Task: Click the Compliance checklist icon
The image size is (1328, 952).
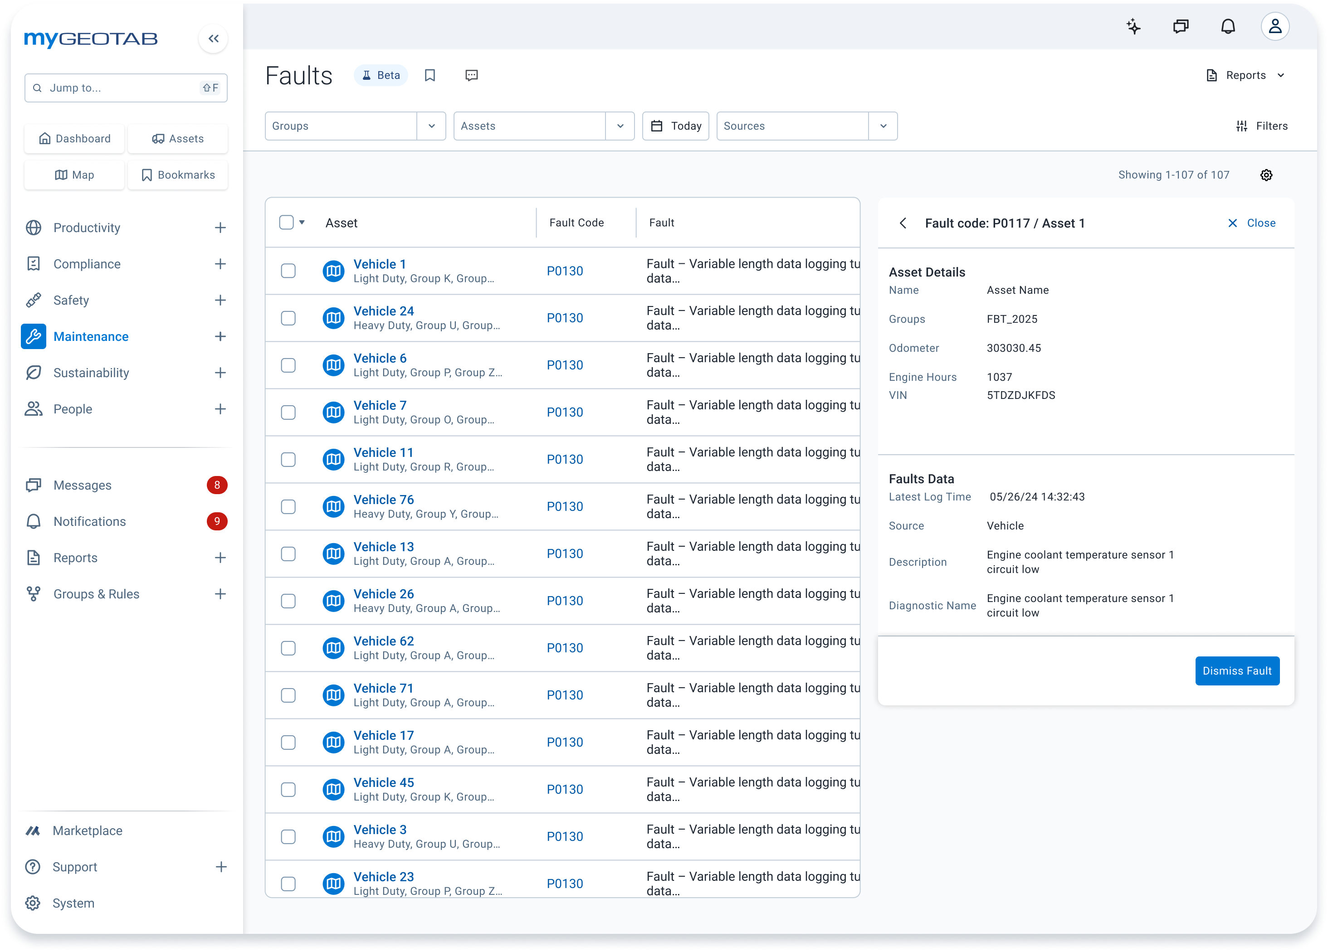Action: pyautogui.click(x=34, y=264)
